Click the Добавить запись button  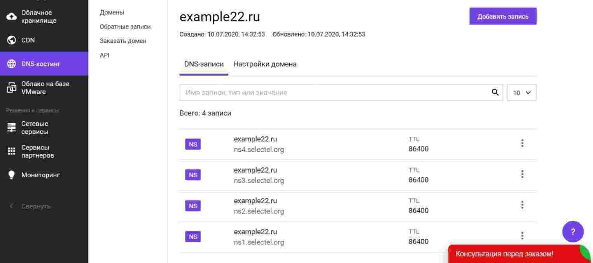coord(503,16)
